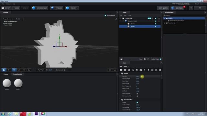Open the Shaded display mode dropdown
Image resolution: width=207 pixels, height=116 pixels.
coord(19,19)
